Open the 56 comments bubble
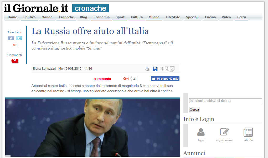The image size is (268, 158). click(15, 61)
